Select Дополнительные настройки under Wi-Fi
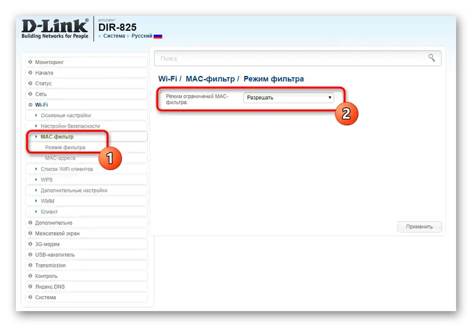Screen dimensions: 472x327 click(86, 190)
